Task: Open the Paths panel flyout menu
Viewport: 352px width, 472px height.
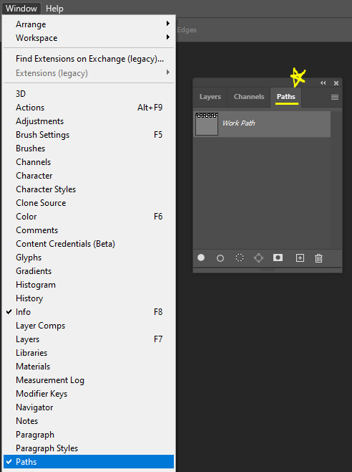Action: pos(335,97)
